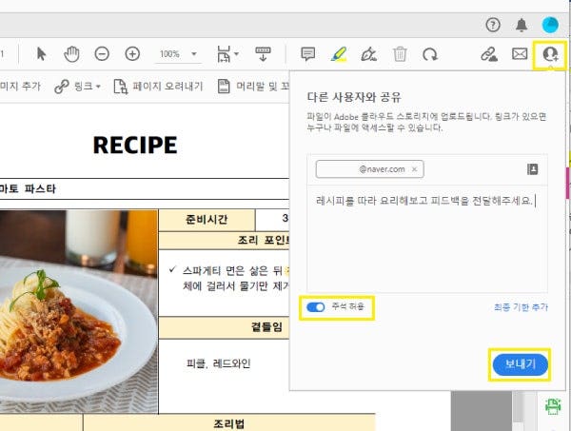Click the green print icon in the side rail
The height and width of the screenshot is (431, 571).
[553, 406]
